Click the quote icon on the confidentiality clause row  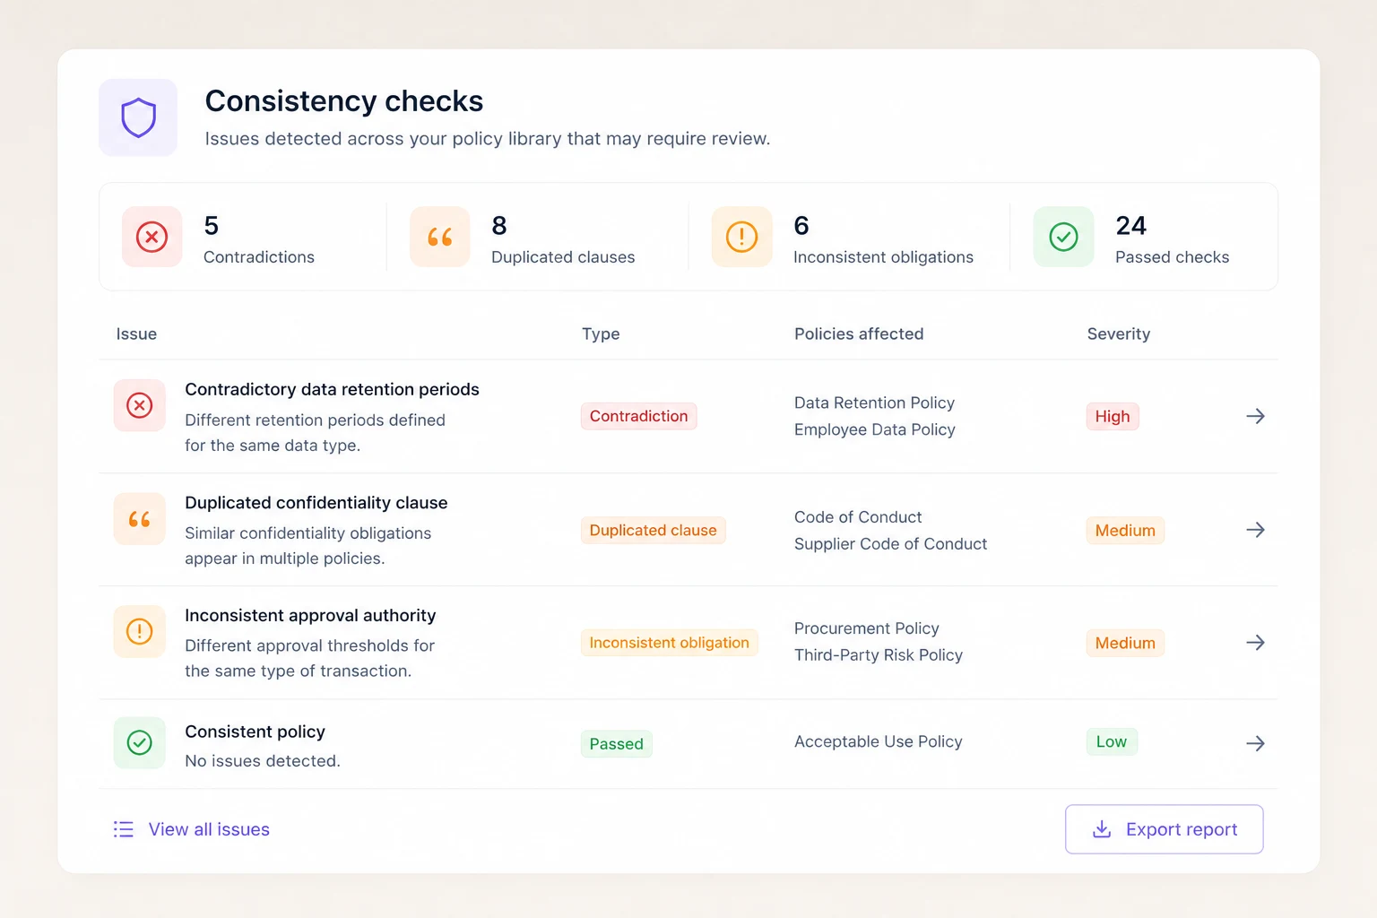(x=140, y=519)
